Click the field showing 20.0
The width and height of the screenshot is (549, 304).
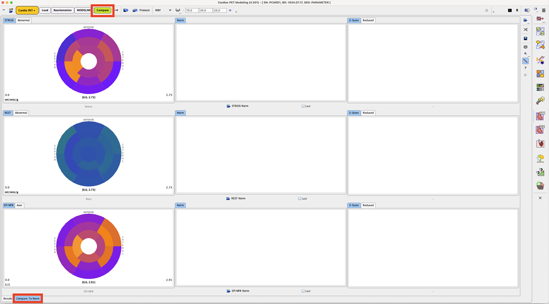220,10
